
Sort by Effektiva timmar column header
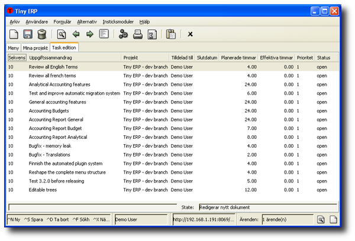point(276,58)
